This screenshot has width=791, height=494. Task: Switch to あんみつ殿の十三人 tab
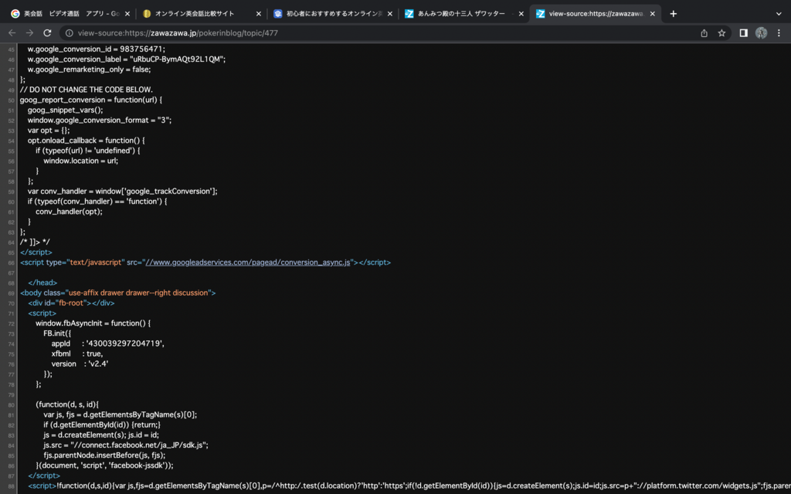tap(460, 13)
